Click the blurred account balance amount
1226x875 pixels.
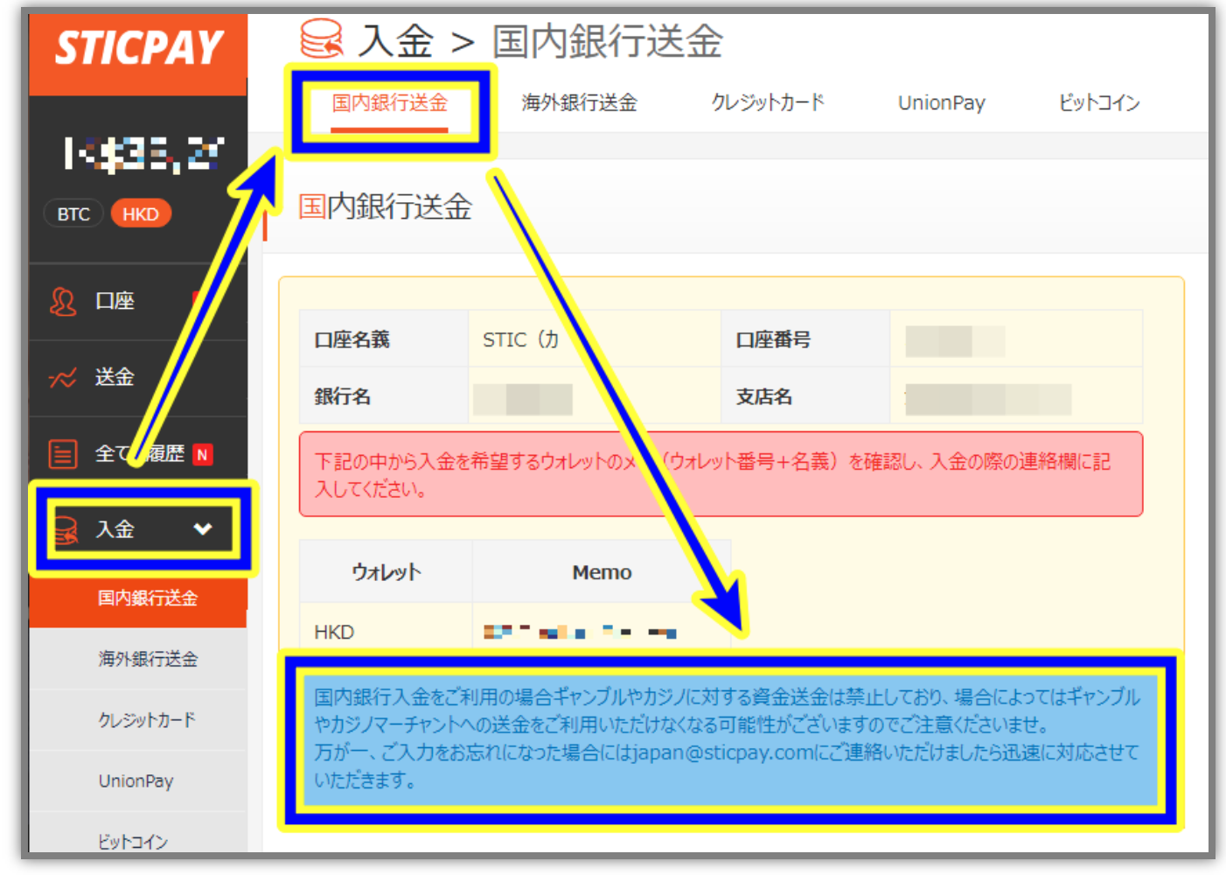click(143, 154)
